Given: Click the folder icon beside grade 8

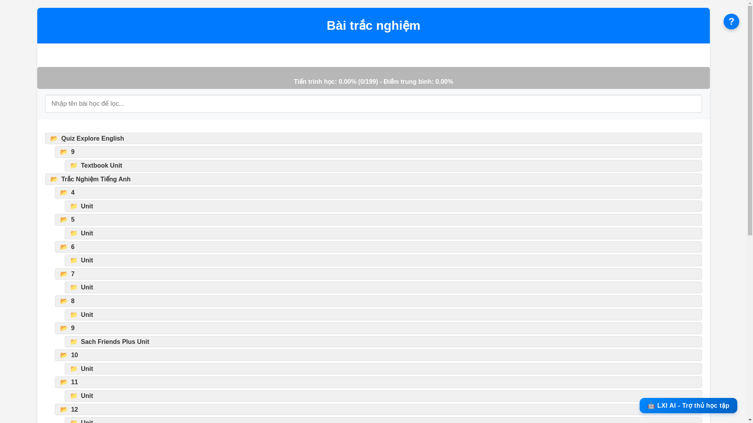Looking at the screenshot, I should pyautogui.click(x=64, y=301).
